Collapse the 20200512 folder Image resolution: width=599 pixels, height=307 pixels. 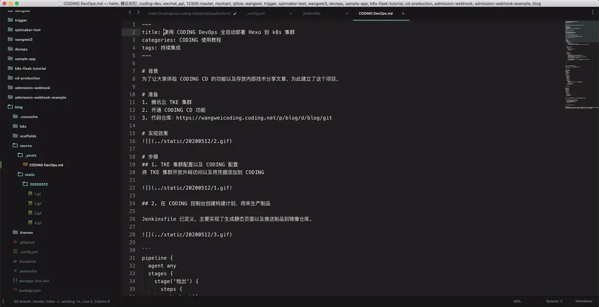click(25, 184)
